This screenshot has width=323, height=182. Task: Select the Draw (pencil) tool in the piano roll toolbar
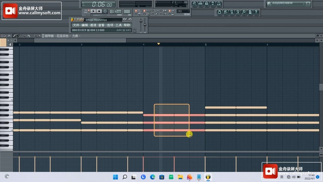coord(14,36)
